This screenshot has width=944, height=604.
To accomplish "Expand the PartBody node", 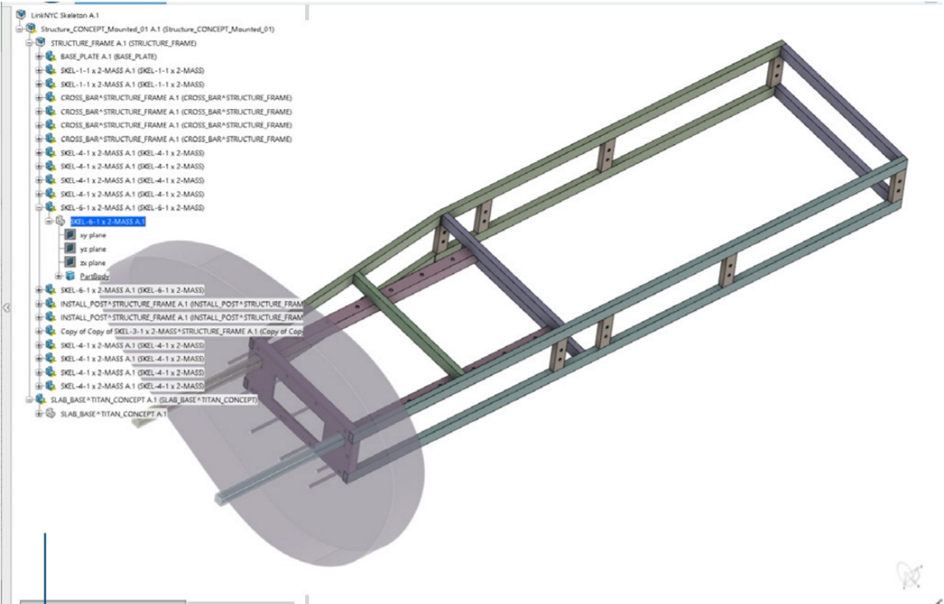I will 60,276.
